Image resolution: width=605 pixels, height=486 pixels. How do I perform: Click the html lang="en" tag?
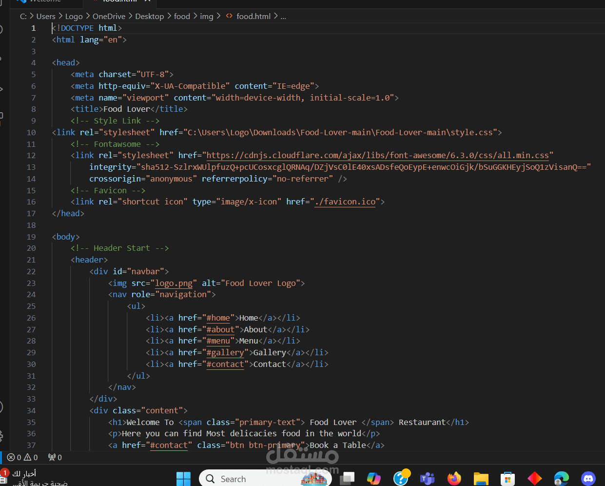[x=89, y=40]
